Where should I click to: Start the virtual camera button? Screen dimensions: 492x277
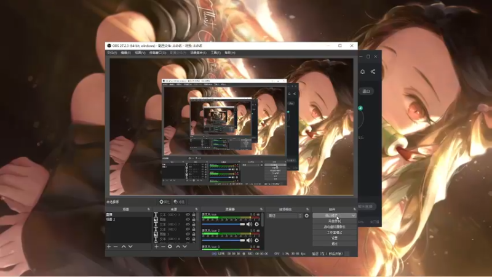(335, 227)
